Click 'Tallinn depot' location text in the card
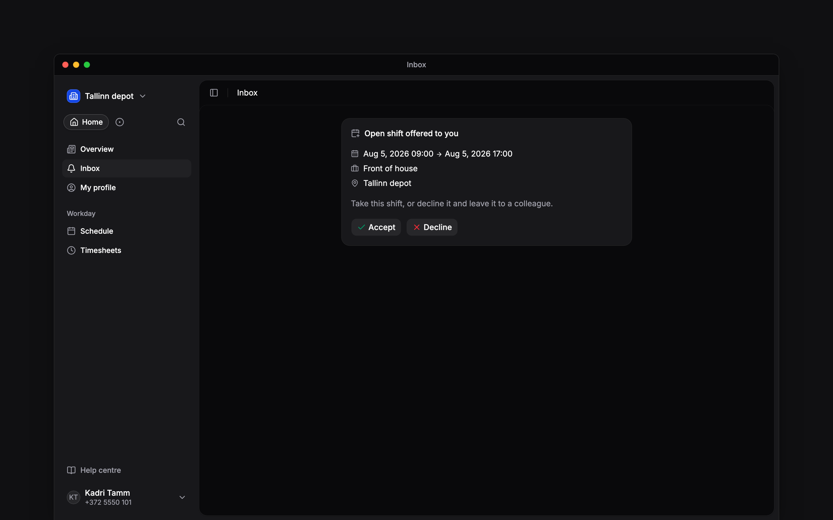The height and width of the screenshot is (520, 833). (x=387, y=183)
